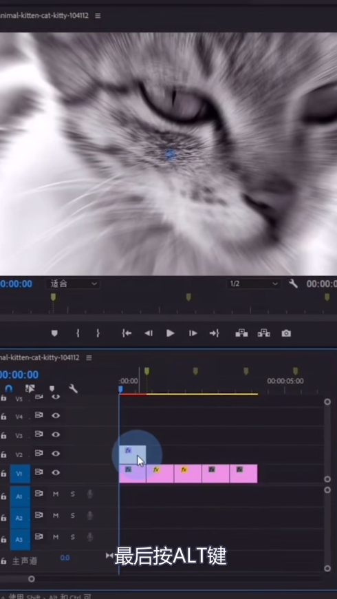The width and height of the screenshot is (337, 599).
Task: Open Program Monitor wrench settings
Action: point(293,284)
